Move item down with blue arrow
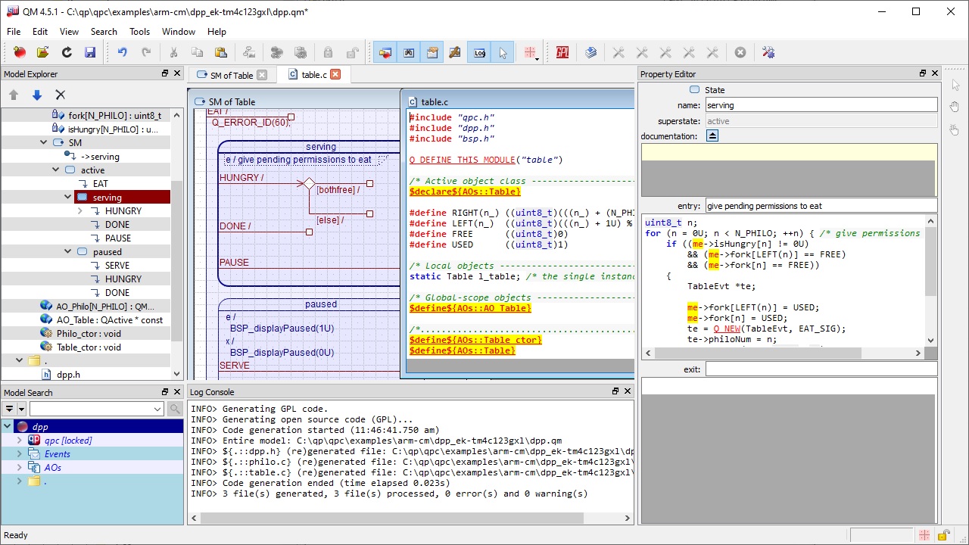969x545 pixels. 36,95
